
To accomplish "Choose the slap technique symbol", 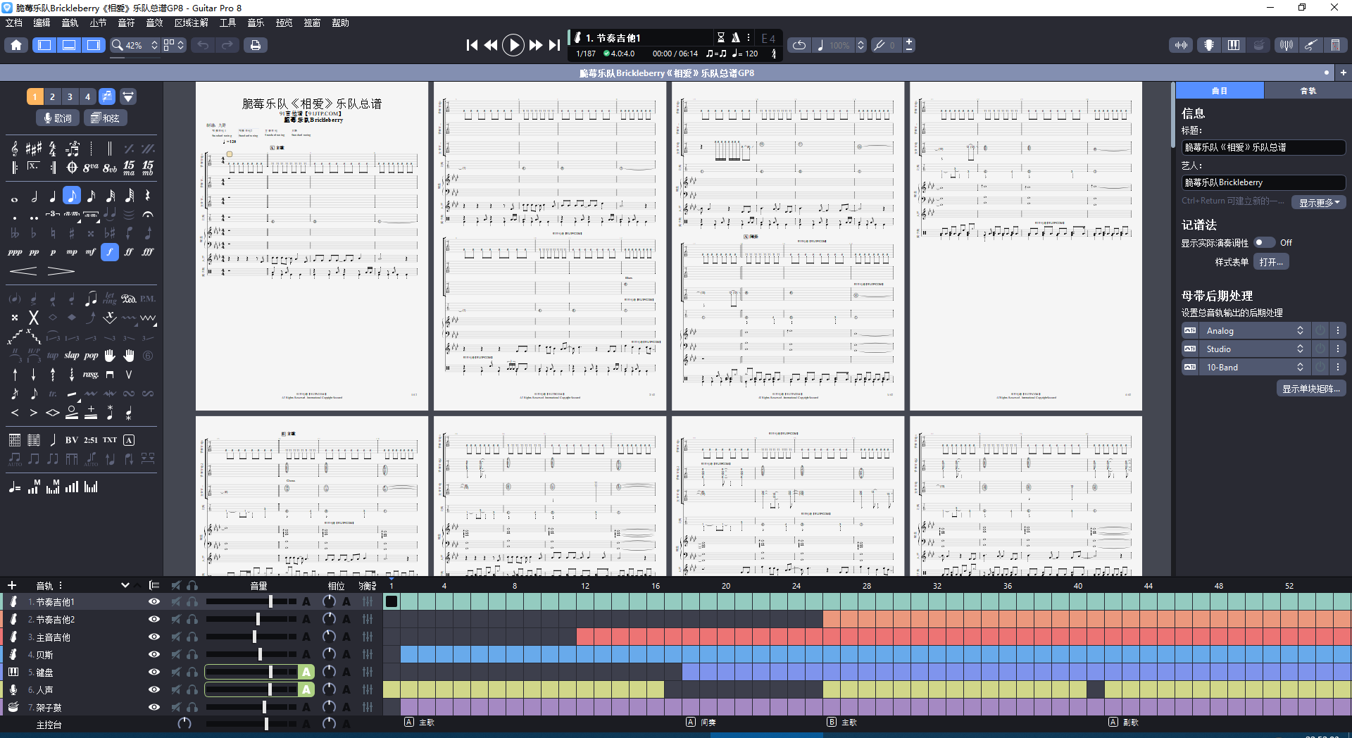I will click(x=72, y=356).
